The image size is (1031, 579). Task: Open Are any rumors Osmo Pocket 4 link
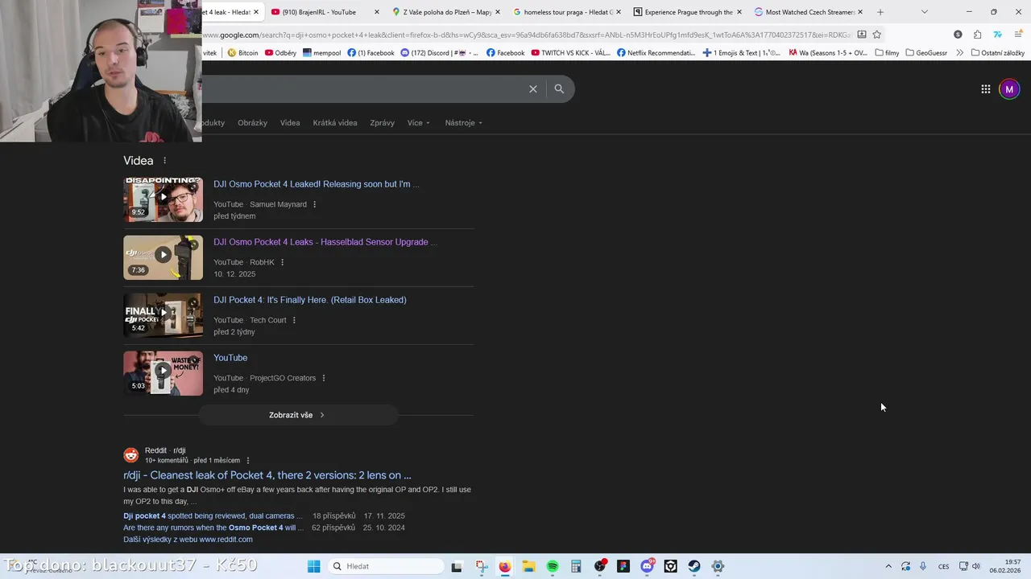[x=213, y=528]
